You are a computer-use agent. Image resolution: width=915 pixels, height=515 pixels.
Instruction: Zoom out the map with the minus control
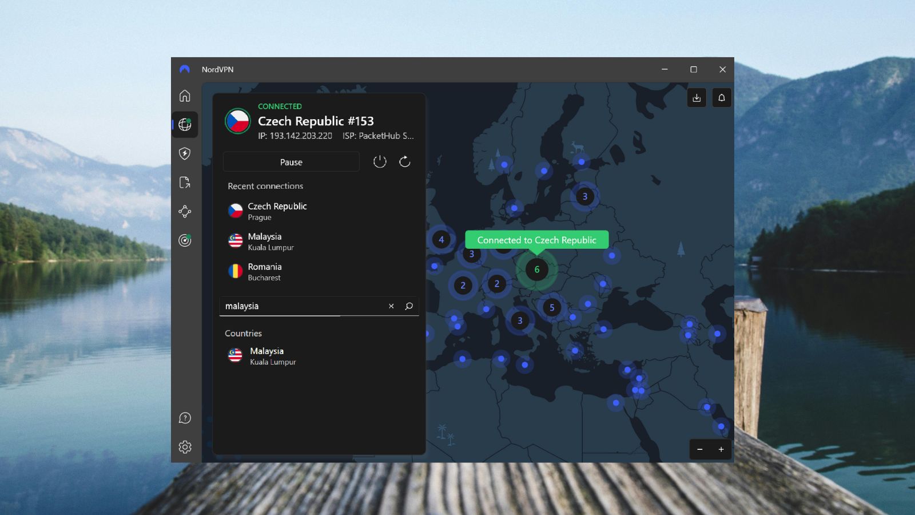(700, 449)
